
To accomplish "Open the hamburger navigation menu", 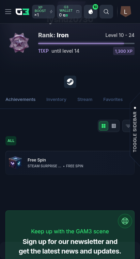I will [8, 12].
